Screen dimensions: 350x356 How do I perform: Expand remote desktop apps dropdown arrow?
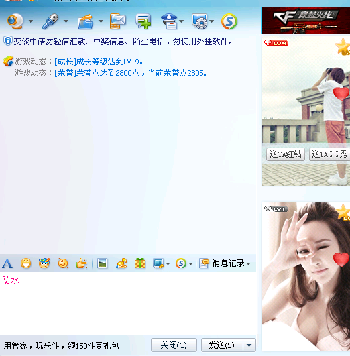[x=211, y=21]
